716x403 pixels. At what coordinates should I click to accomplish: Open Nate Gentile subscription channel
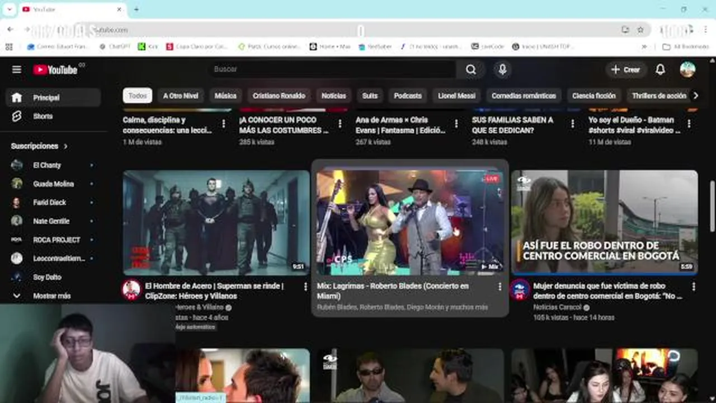(x=53, y=221)
